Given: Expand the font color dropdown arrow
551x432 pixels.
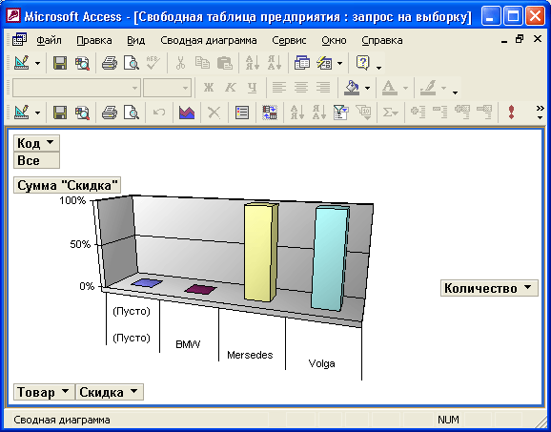Looking at the screenshot, I should point(405,88).
